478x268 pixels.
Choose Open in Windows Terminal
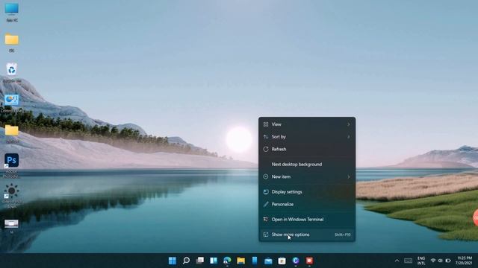coord(307,220)
